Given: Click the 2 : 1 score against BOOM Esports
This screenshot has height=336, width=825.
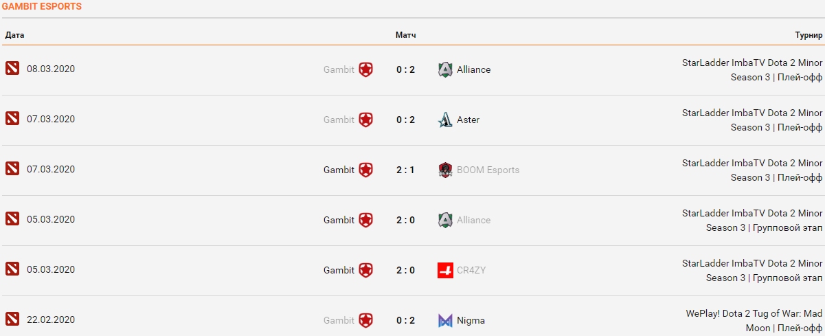Looking at the screenshot, I should click(405, 170).
